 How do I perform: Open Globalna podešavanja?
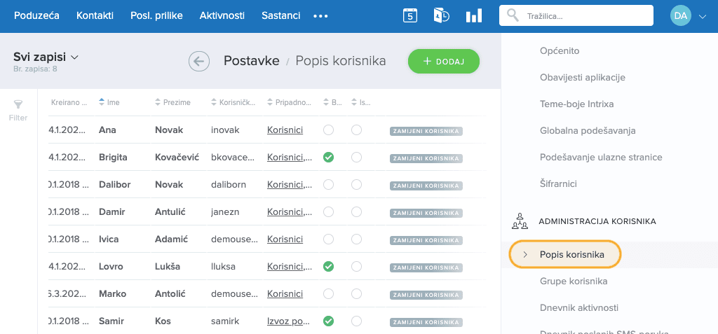click(588, 130)
